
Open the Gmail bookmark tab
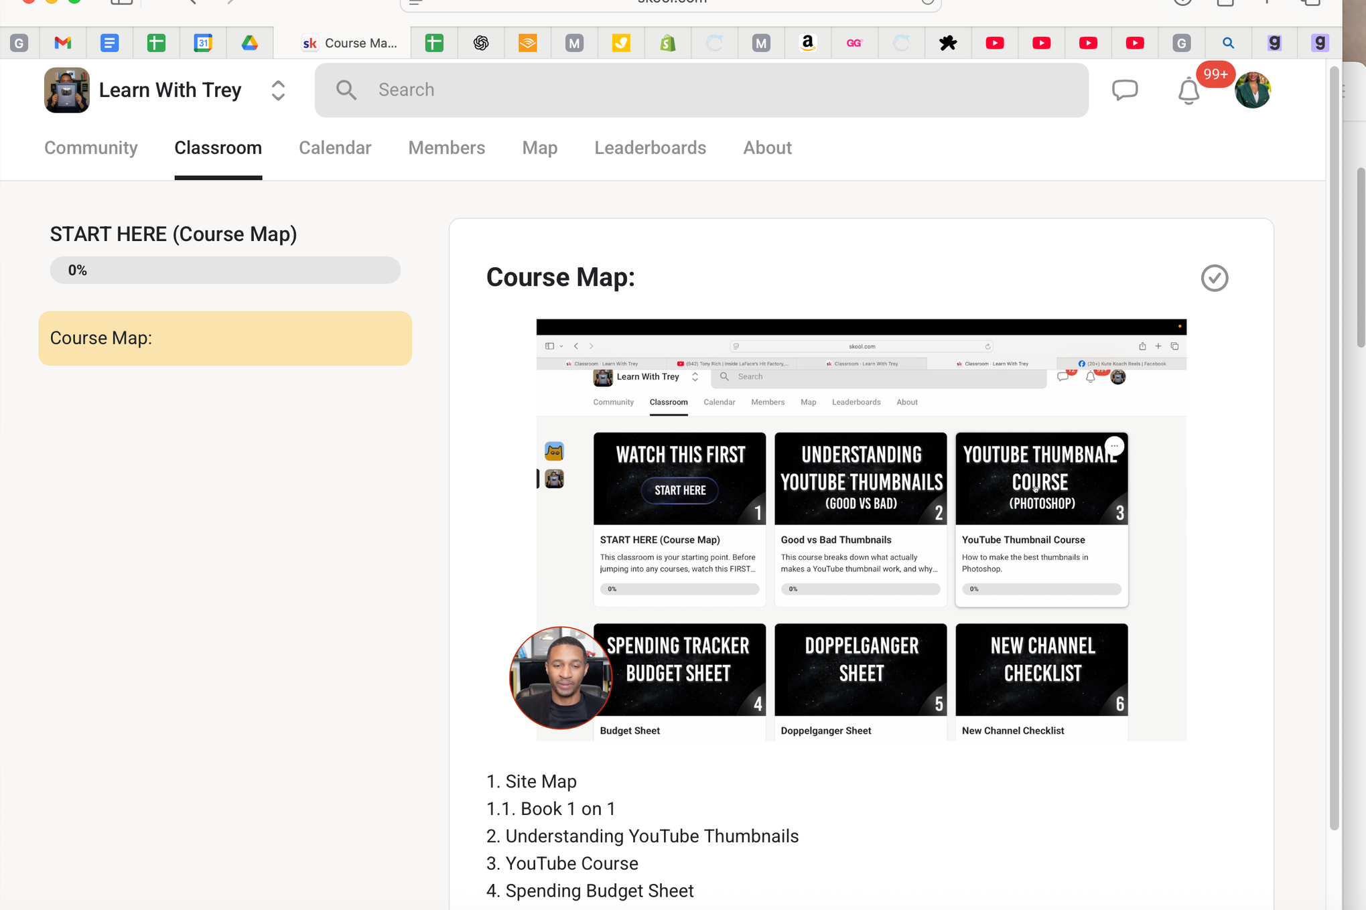pos(63,43)
